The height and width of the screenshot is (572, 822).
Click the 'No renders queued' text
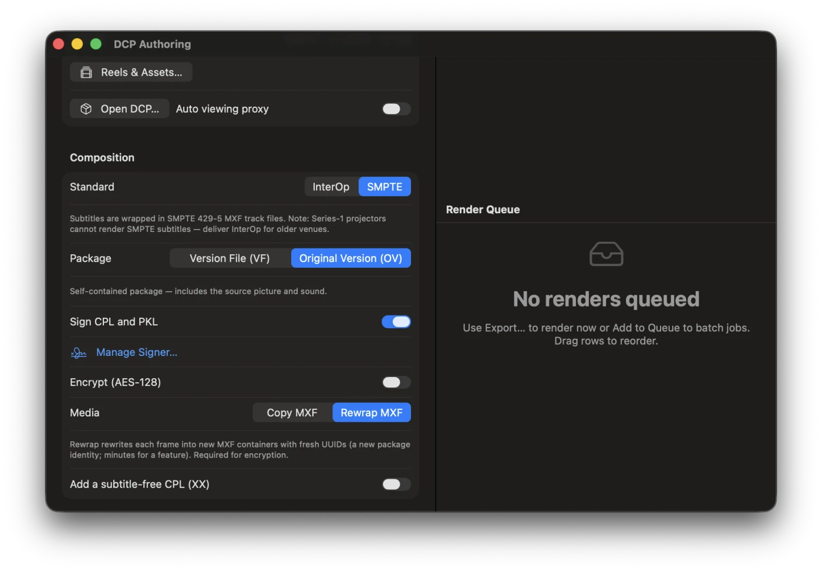[606, 299]
